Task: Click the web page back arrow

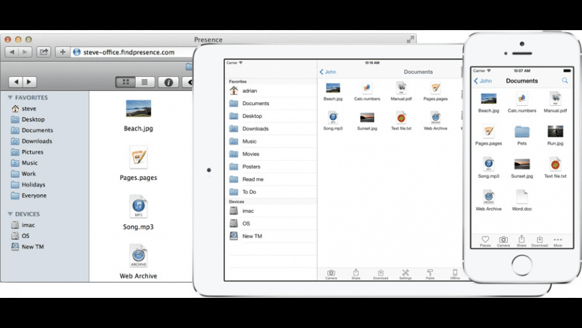Action: pyautogui.click(x=15, y=82)
